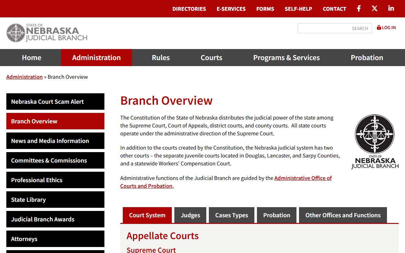This screenshot has height=253, width=405.
Task: Click the Supreme Court subheading
Action: [151, 250]
